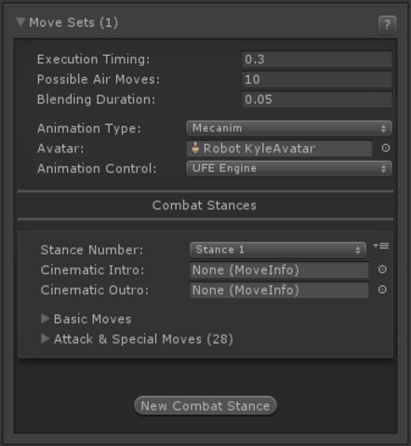Select the Cinematic Intro MoveInfo field
The image size is (411, 446).
point(279,269)
